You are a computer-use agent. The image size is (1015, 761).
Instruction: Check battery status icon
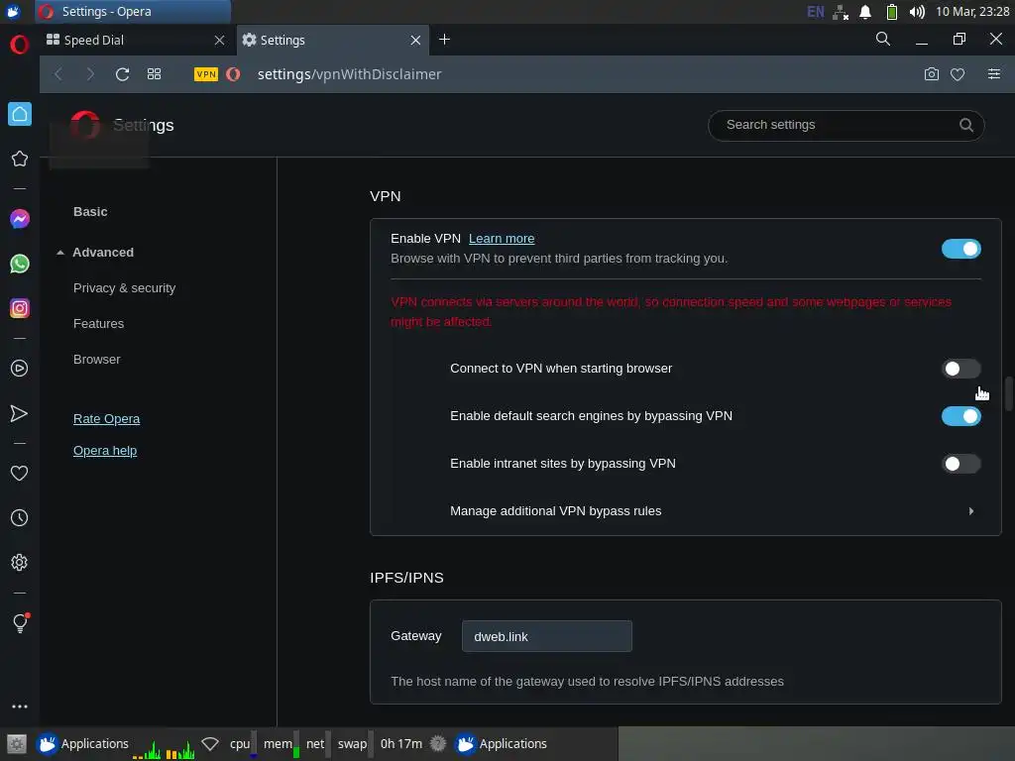tap(891, 12)
